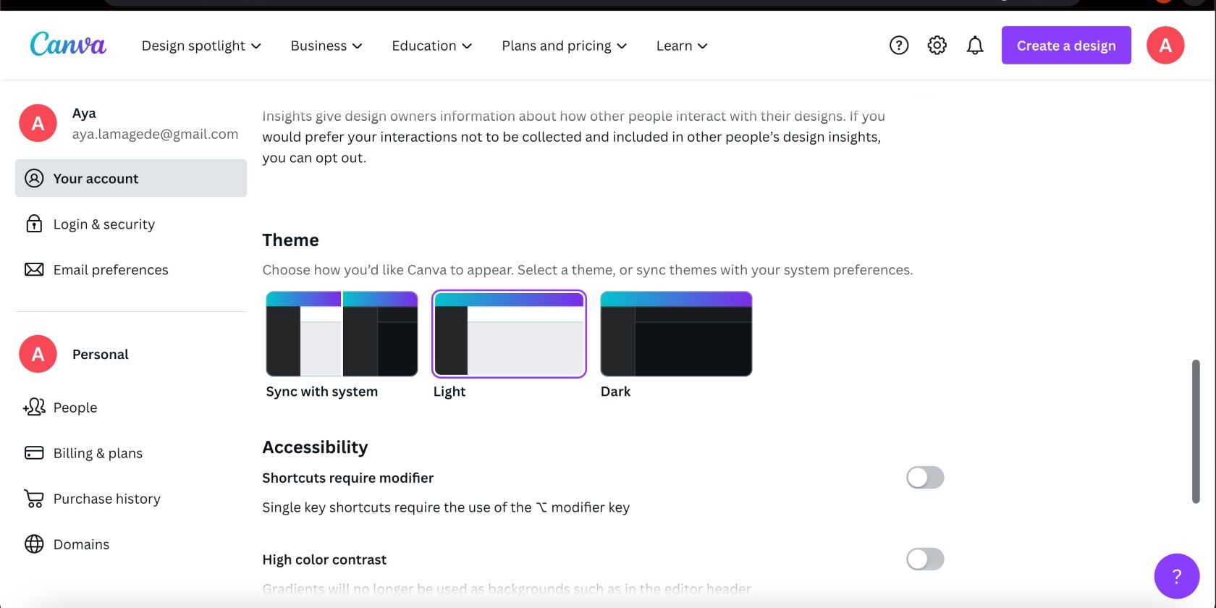Expand the Plans and pricing menu

click(x=564, y=46)
